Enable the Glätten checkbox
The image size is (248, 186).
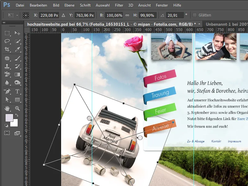click(x=195, y=15)
